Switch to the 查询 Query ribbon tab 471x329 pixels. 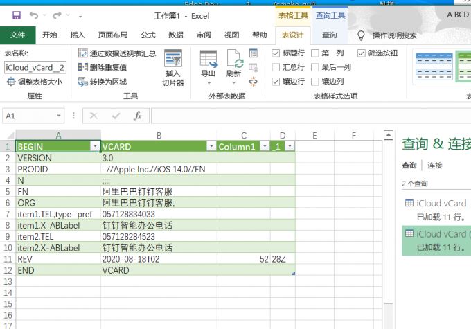tap(330, 35)
